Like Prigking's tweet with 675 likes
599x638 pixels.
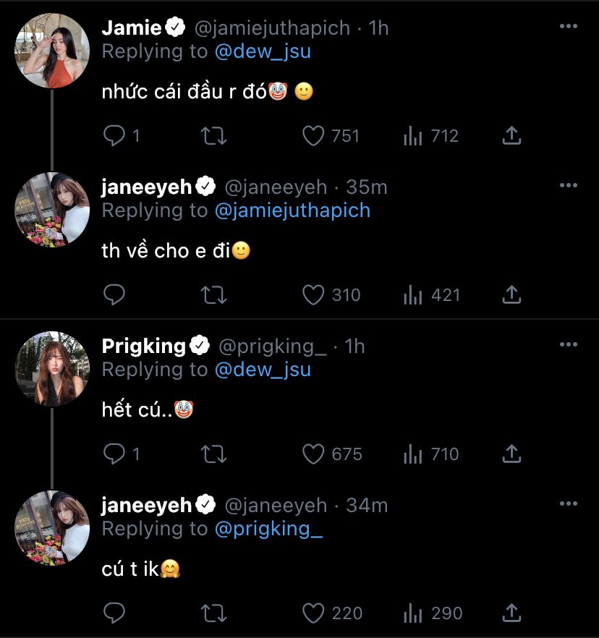point(313,454)
